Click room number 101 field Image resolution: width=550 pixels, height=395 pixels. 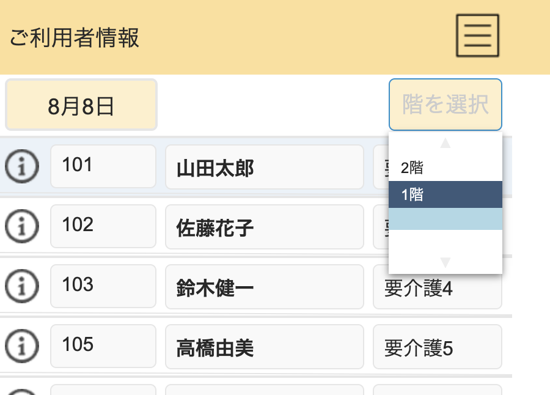point(103,166)
